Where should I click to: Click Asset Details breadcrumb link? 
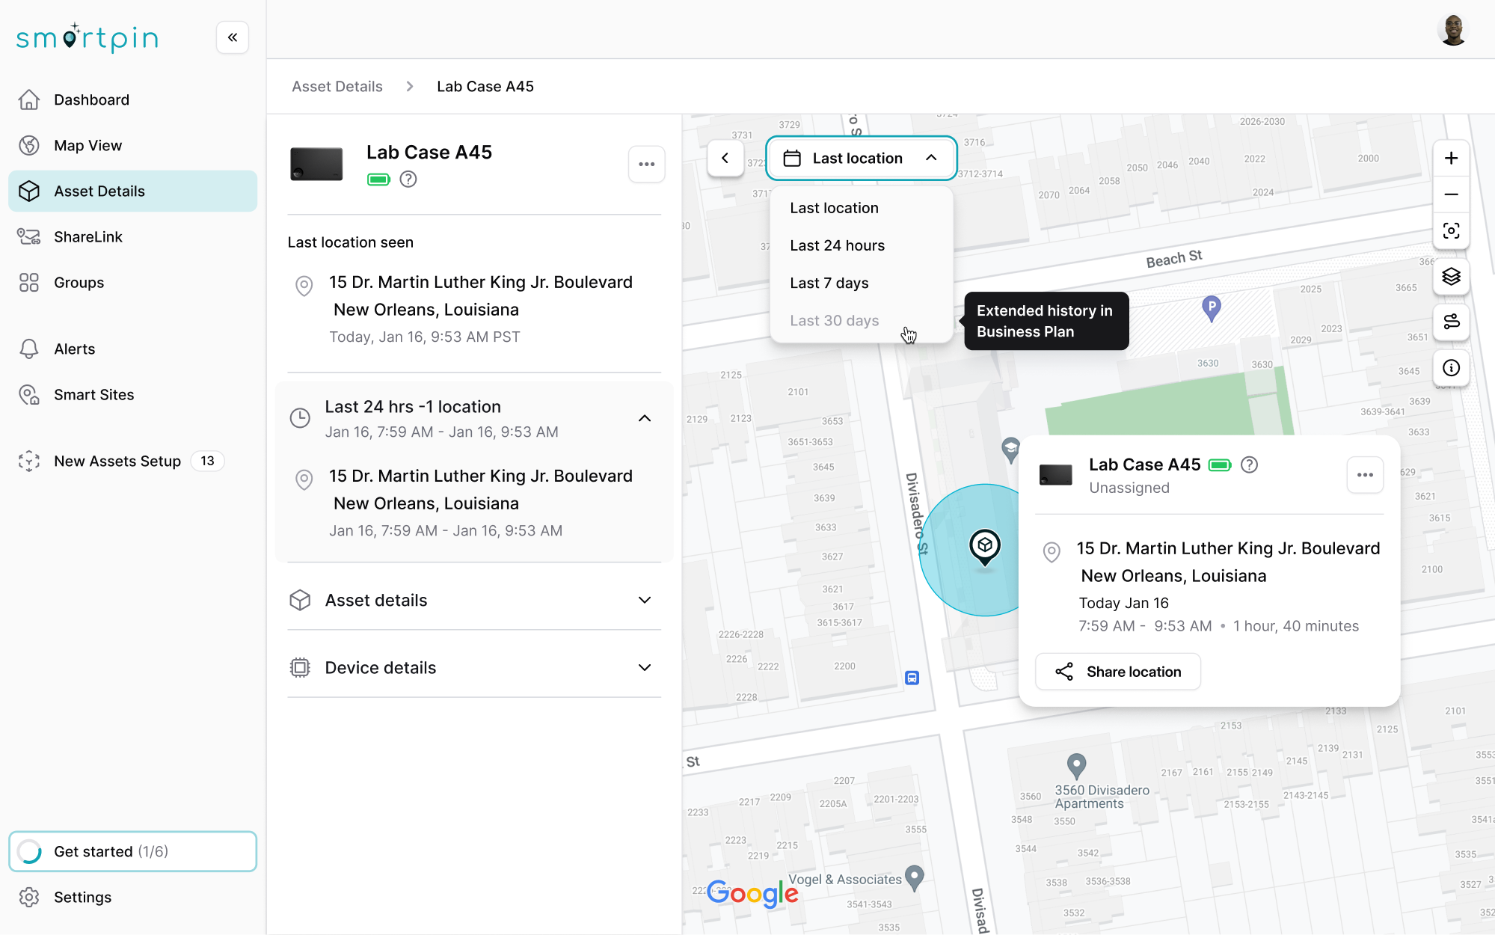tap(337, 87)
